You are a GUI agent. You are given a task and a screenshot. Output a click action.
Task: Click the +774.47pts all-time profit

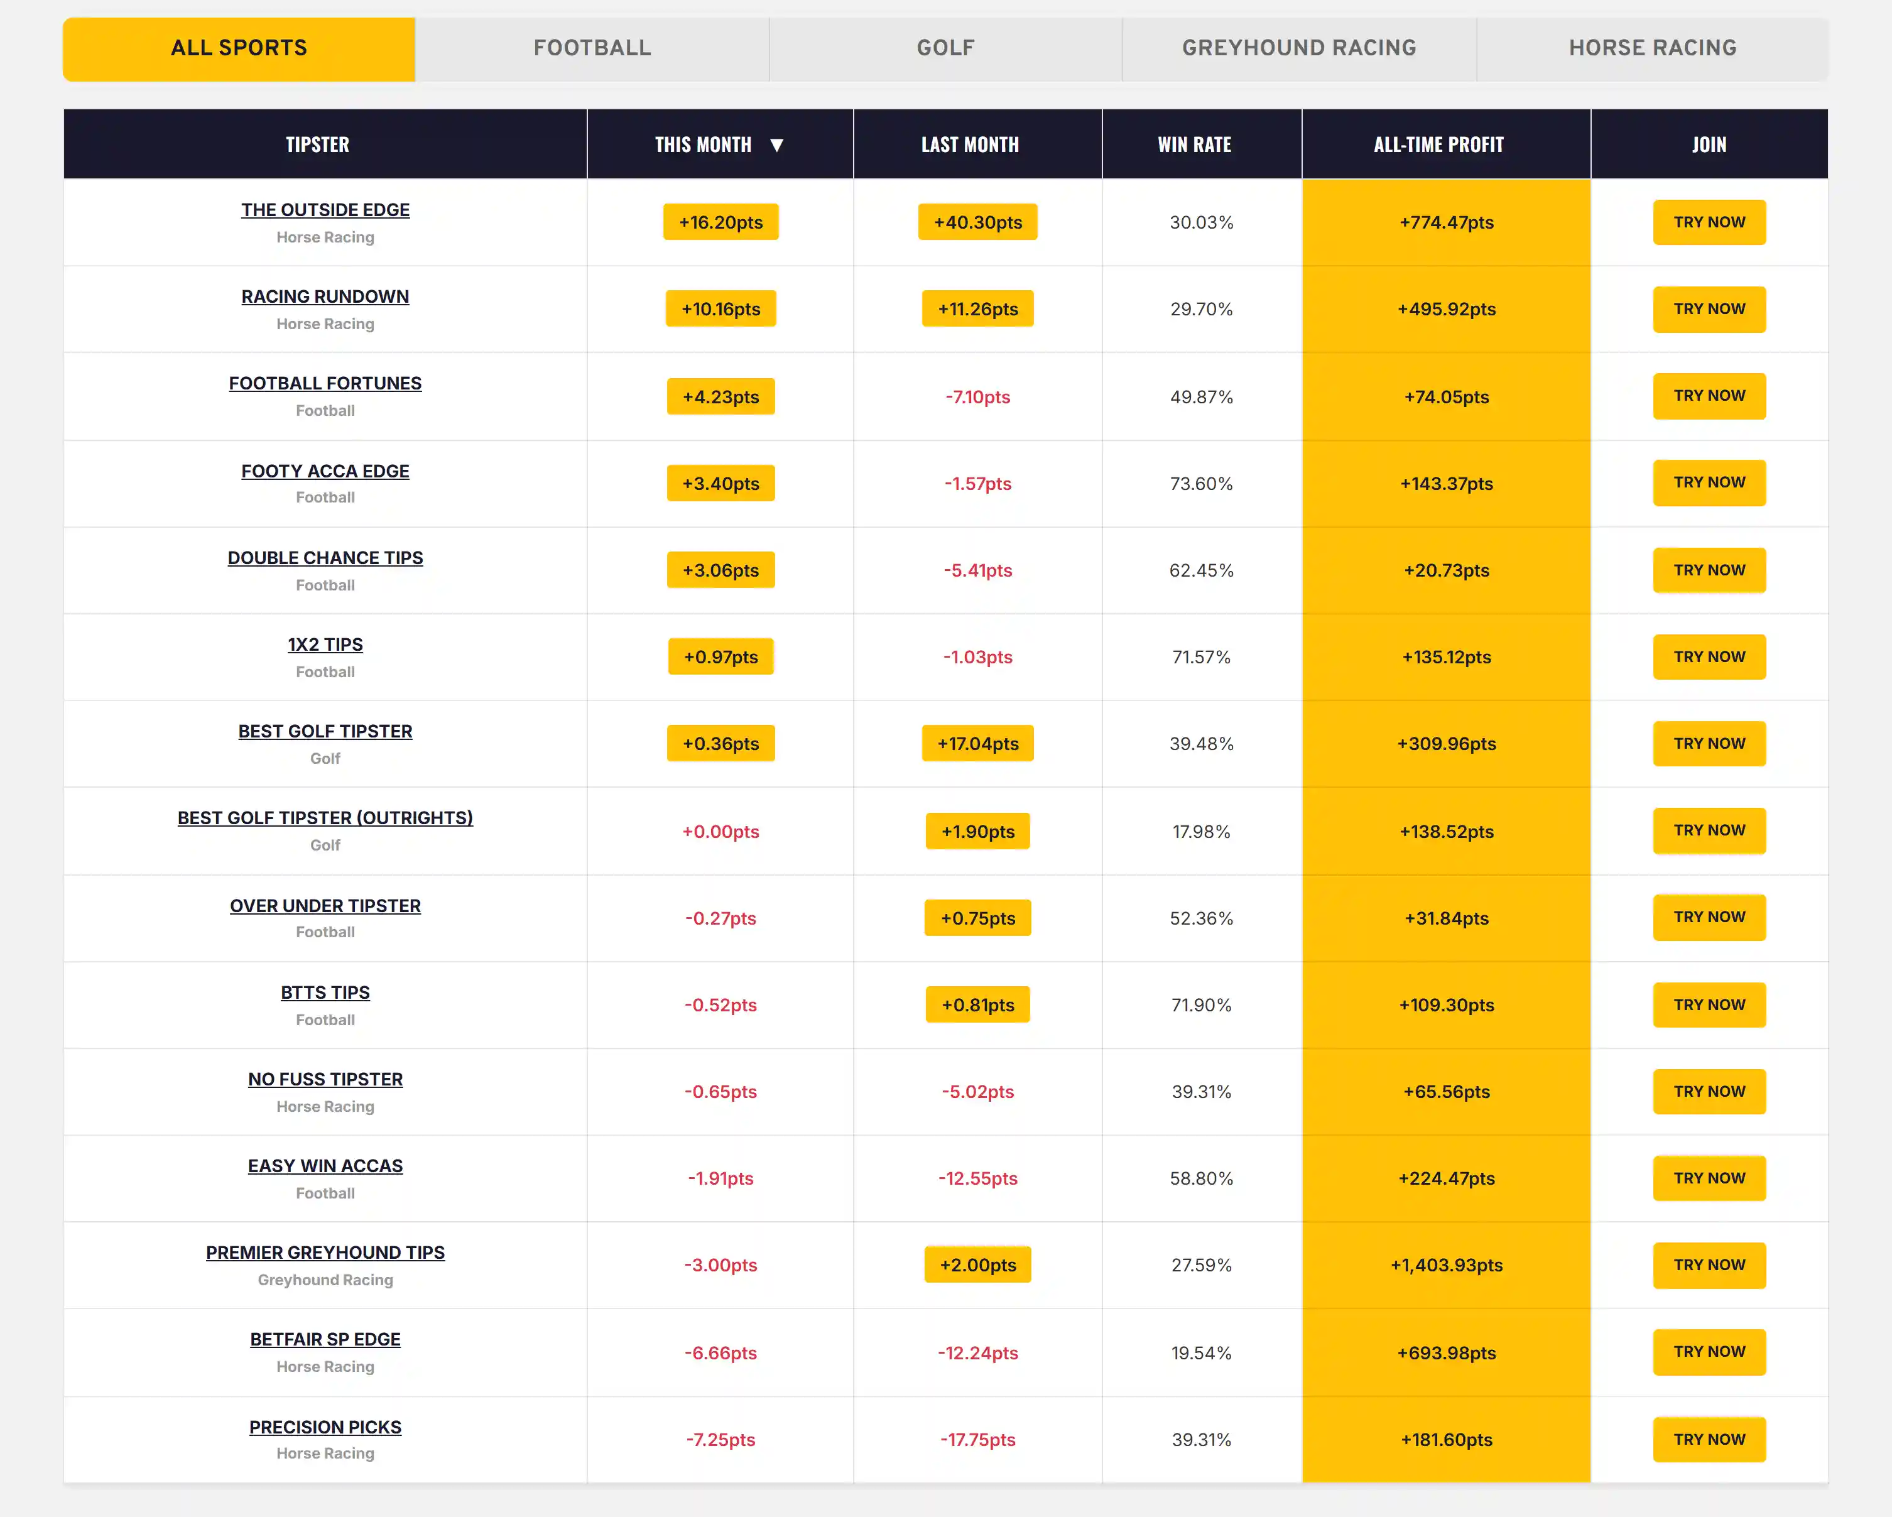pos(1446,222)
